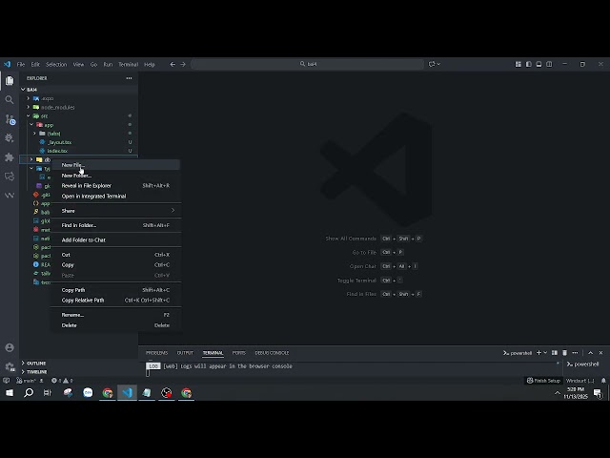Open the Share submenu in context menu
This screenshot has height=458, width=610.
(x=115, y=211)
